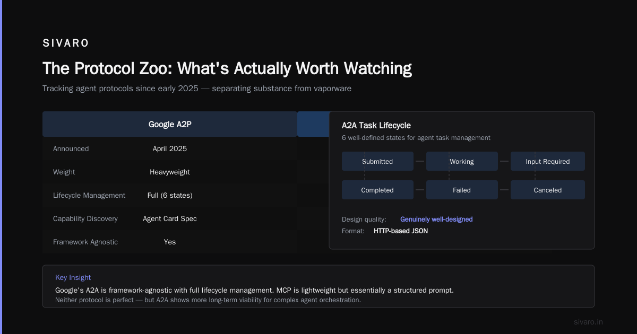Select the Failed state box

click(x=462, y=190)
